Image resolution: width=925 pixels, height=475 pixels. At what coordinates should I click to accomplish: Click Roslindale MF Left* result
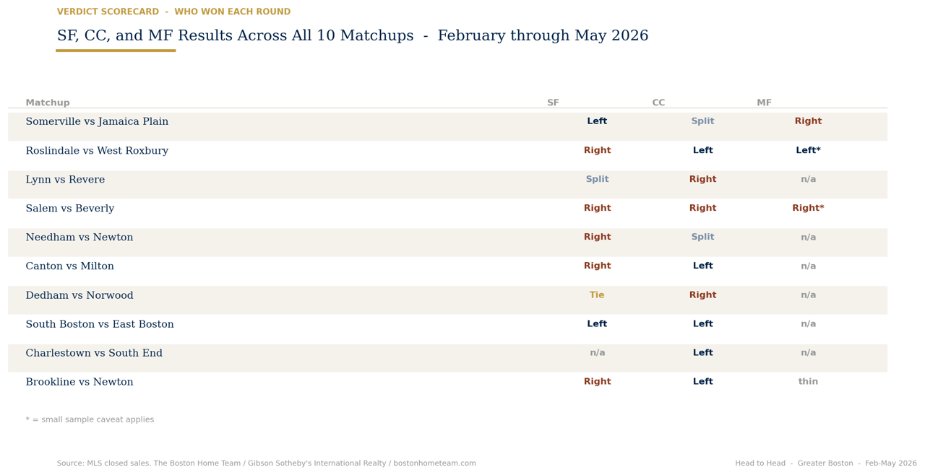[x=808, y=151]
